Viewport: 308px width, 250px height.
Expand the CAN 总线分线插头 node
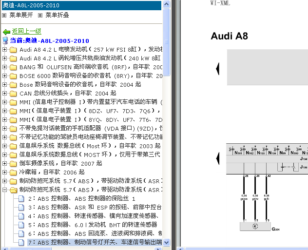point(4,93)
